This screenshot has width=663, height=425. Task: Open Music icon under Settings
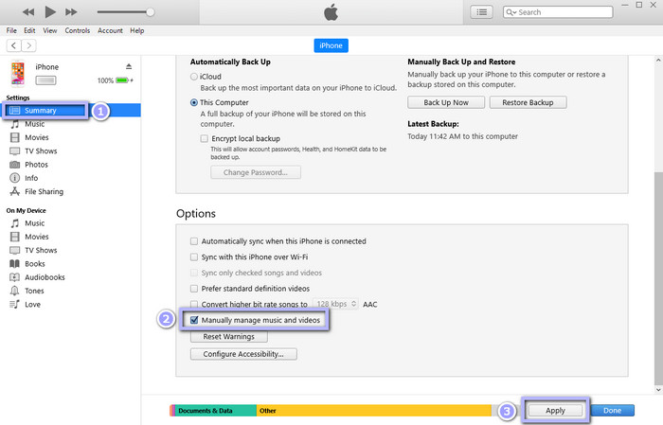pos(15,124)
